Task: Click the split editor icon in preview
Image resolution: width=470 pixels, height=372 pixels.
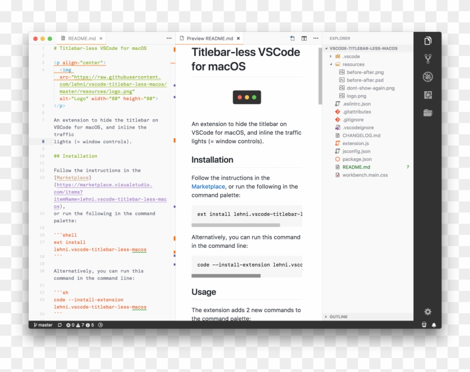Action: (x=304, y=38)
